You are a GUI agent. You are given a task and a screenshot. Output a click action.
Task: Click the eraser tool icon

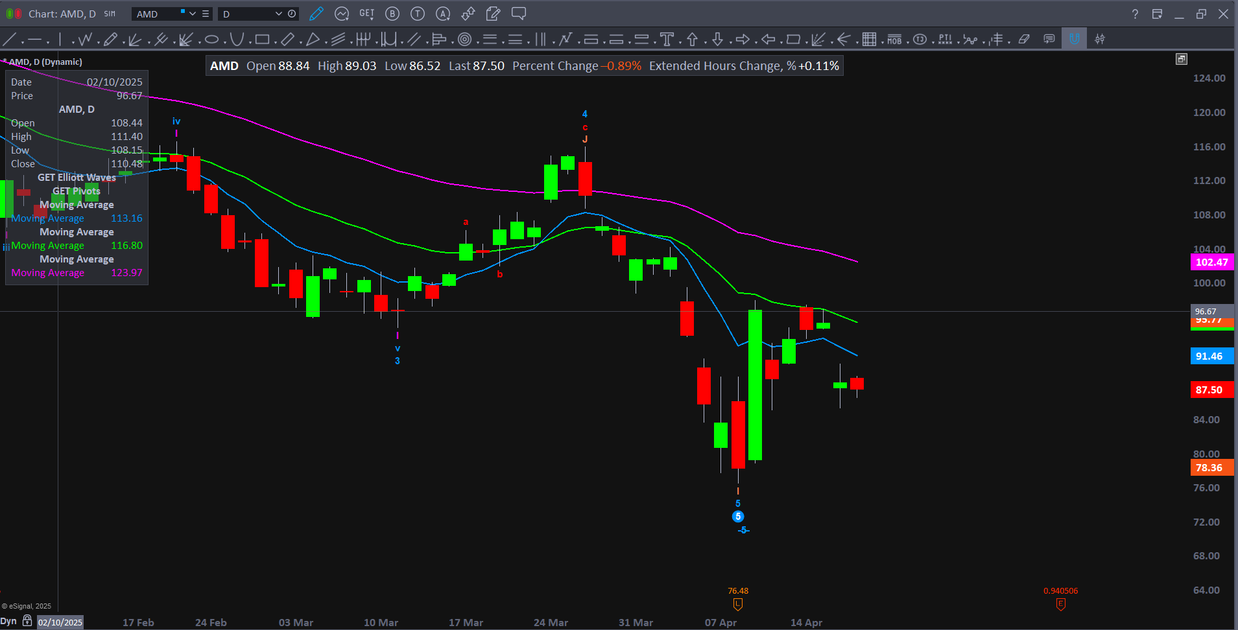coord(1024,40)
